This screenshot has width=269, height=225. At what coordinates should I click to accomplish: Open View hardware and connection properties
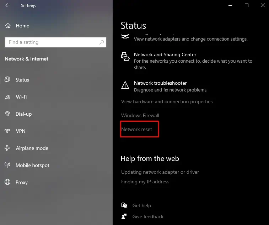tap(167, 101)
